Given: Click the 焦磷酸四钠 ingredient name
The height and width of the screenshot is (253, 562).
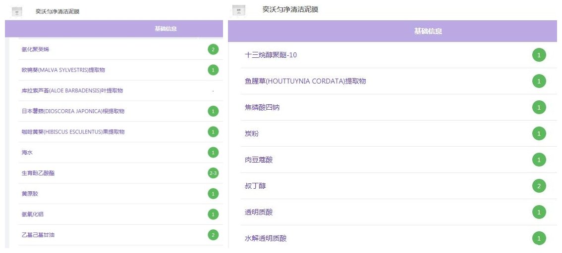Looking at the screenshot, I should click(262, 107).
